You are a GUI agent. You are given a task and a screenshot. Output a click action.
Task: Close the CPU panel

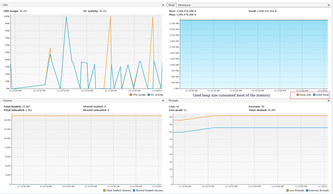(163, 5)
